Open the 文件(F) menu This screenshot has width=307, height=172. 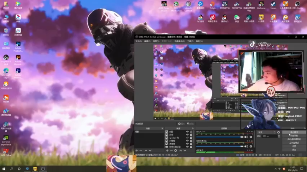pyautogui.click(x=139, y=41)
